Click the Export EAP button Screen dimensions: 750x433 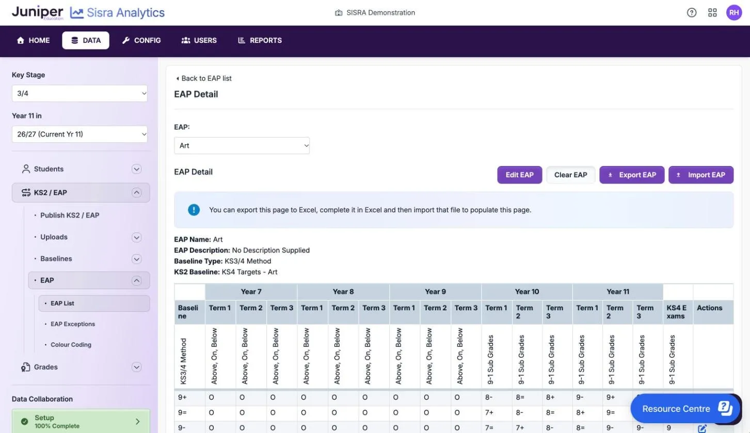[x=632, y=175]
